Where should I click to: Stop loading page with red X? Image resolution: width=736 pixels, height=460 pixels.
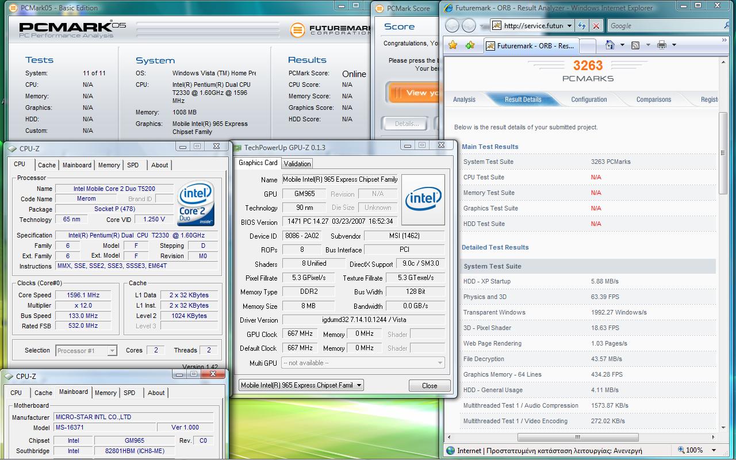point(596,26)
